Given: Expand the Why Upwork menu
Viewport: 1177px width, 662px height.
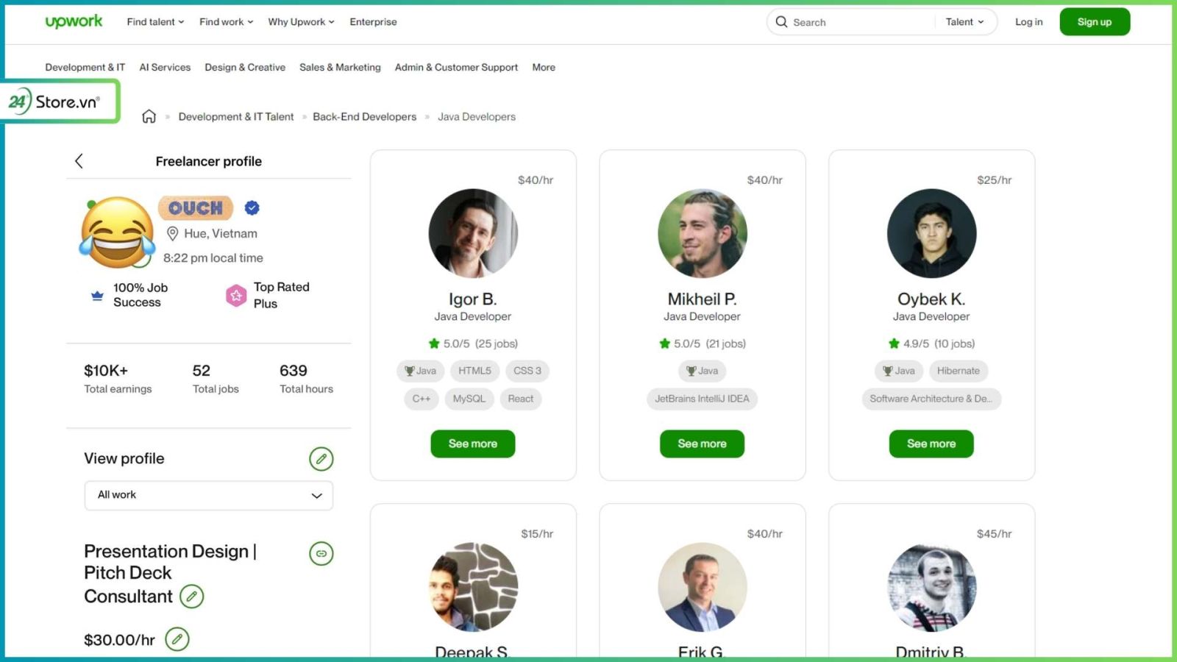Looking at the screenshot, I should click(x=301, y=22).
